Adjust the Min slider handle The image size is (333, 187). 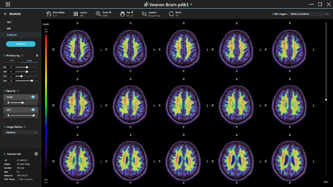[x=21, y=76]
